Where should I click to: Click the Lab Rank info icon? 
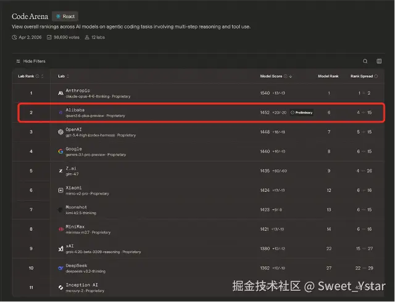coord(37,76)
